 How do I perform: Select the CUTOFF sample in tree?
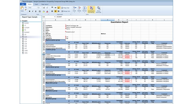pyautogui.click(x=27, y=28)
